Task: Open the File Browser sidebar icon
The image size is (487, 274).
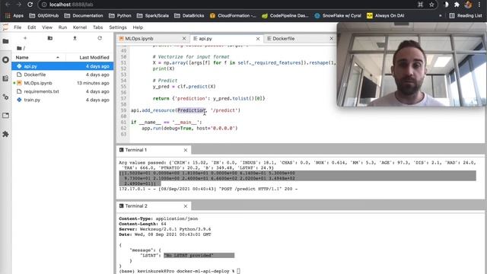Action: 5,41
